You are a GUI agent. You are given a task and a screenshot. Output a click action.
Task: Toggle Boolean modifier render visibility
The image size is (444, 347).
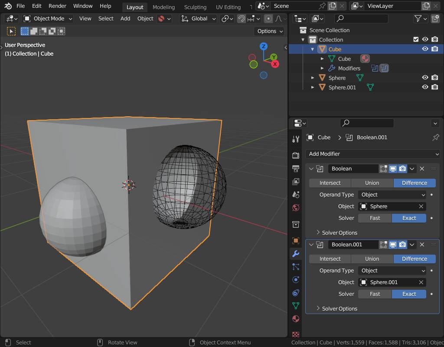click(402, 169)
